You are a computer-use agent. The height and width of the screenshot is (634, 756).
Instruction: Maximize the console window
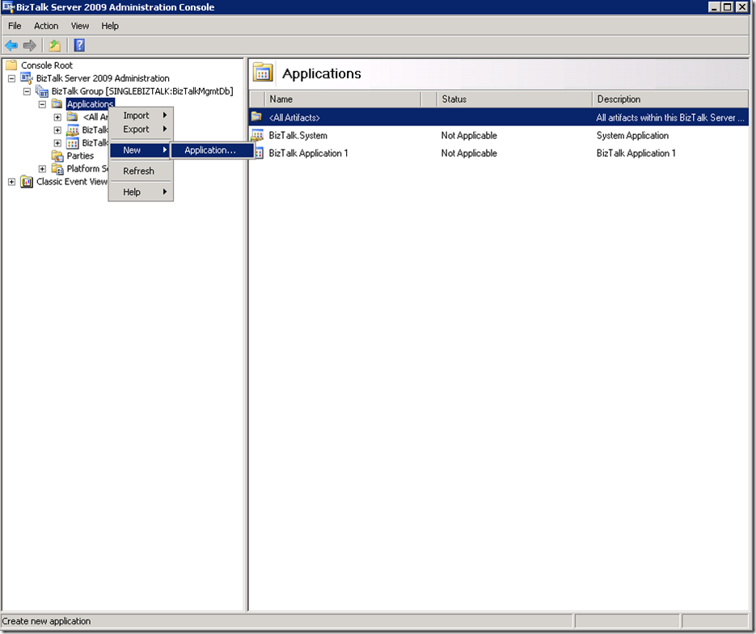point(728,6)
